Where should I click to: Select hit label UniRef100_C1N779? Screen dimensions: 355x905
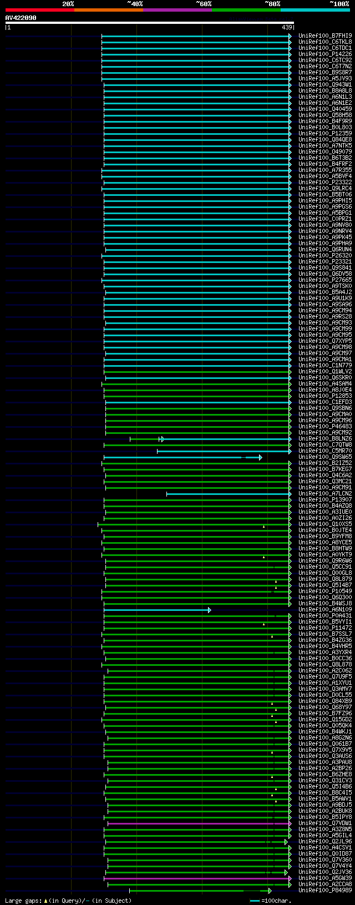coord(325,366)
